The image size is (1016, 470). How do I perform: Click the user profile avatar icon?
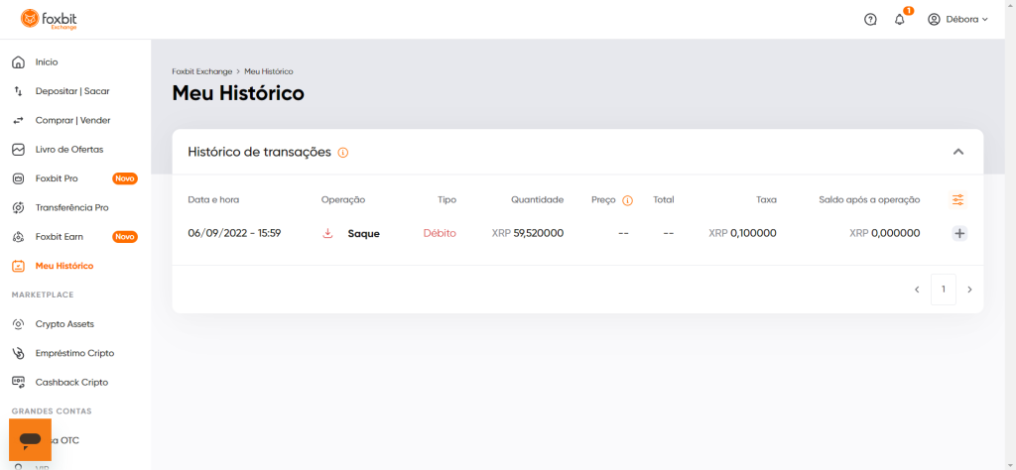tap(934, 20)
